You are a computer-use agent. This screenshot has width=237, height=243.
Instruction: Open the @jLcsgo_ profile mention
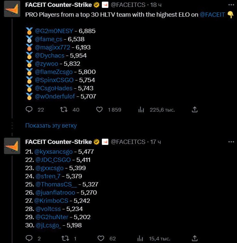(49, 225)
